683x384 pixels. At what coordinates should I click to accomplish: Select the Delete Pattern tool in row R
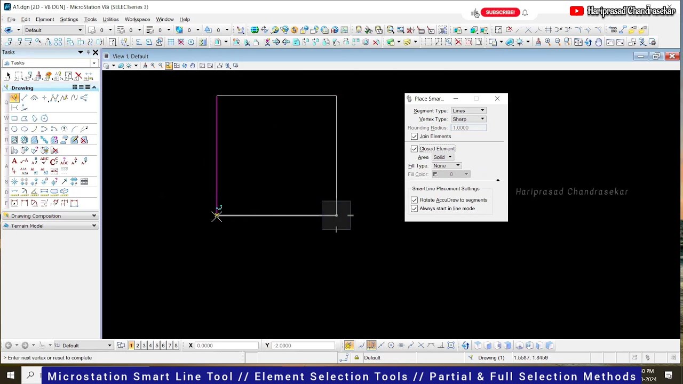pos(84,140)
